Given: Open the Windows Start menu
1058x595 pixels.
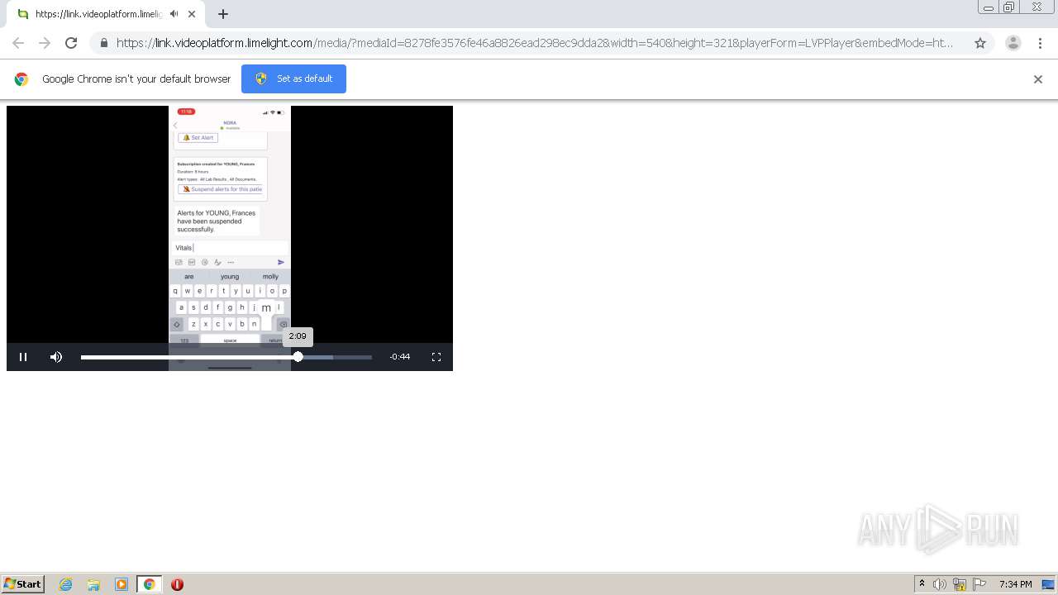Looking at the screenshot, I should (x=23, y=583).
